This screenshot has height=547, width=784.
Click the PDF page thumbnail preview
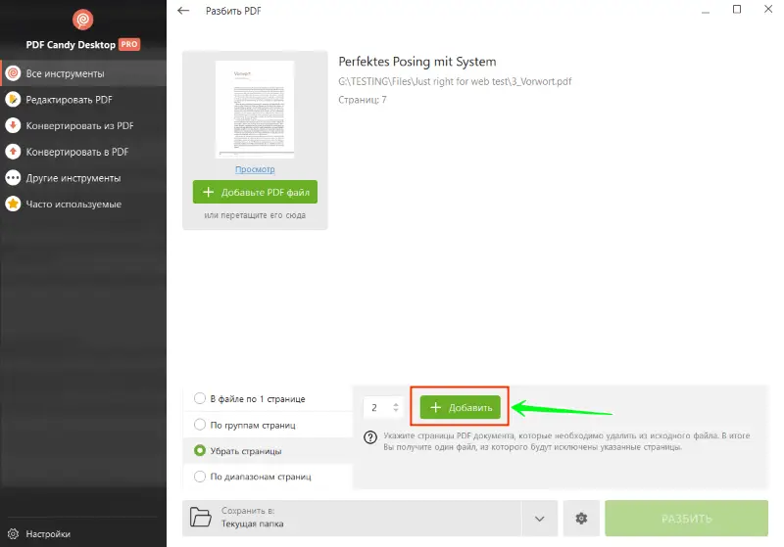(x=255, y=110)
